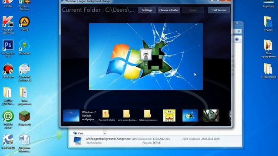Open the Minecraft desktop icon
Screen dimensions: 278x156
pyautogui.click(x=24, y=118)
